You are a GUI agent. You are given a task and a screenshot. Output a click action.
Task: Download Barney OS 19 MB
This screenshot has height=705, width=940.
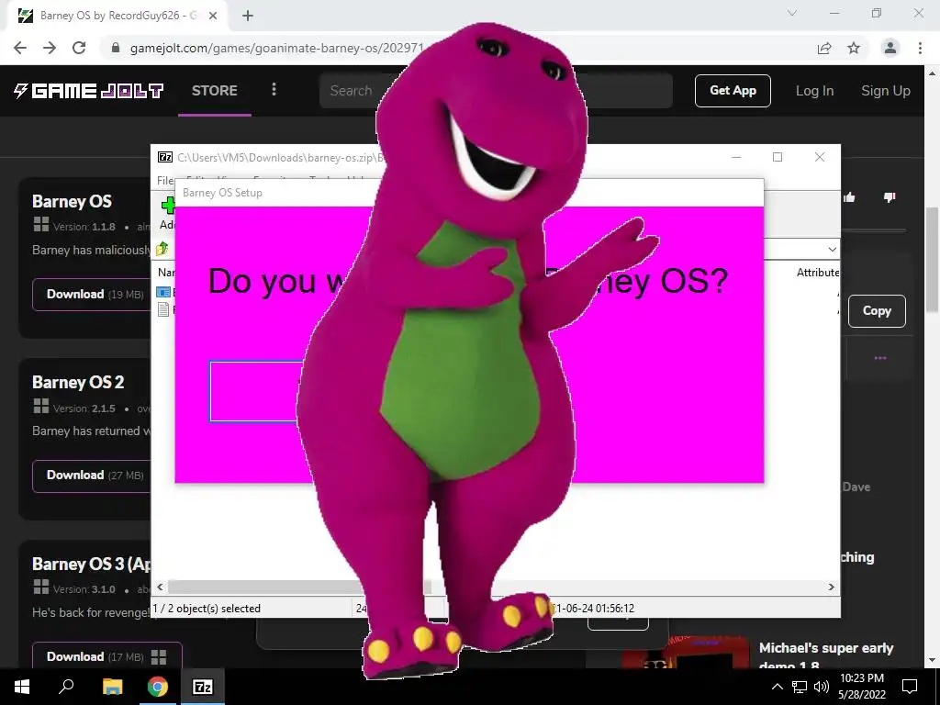92,295
